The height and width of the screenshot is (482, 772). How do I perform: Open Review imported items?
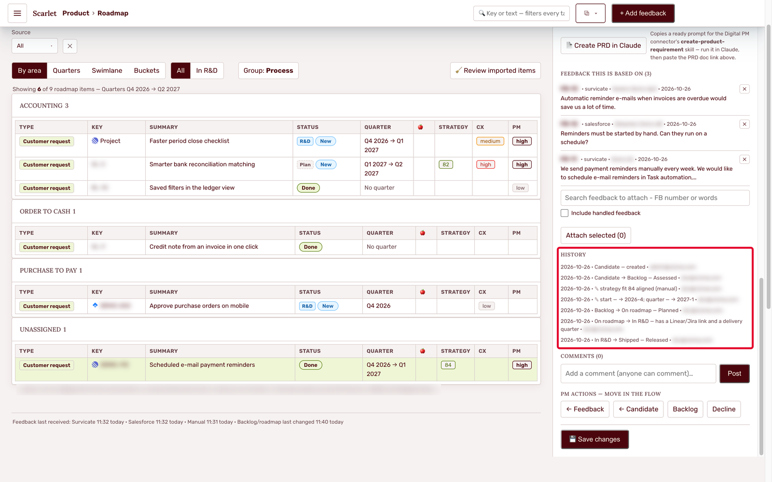(496, 70)
